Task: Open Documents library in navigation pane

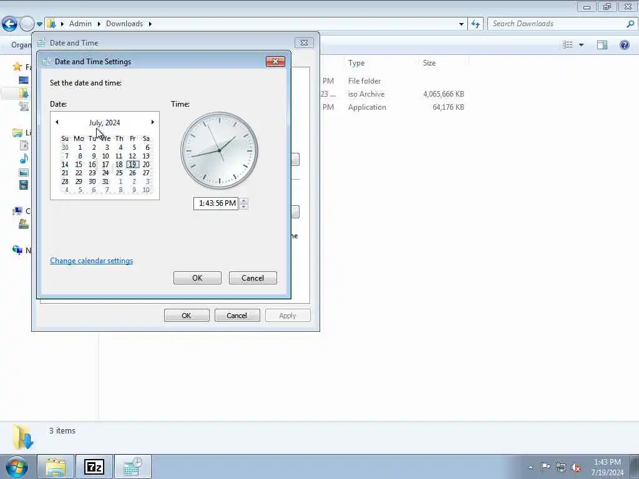Action: coord(24,145)
